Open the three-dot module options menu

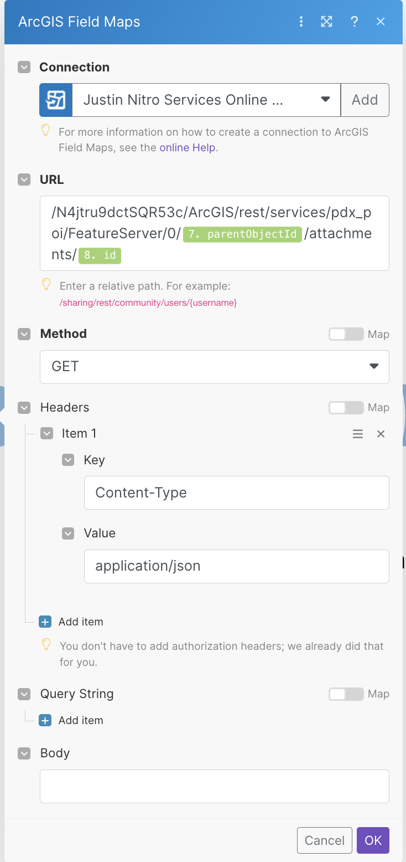pyautogui.click(x=301, y=22)
